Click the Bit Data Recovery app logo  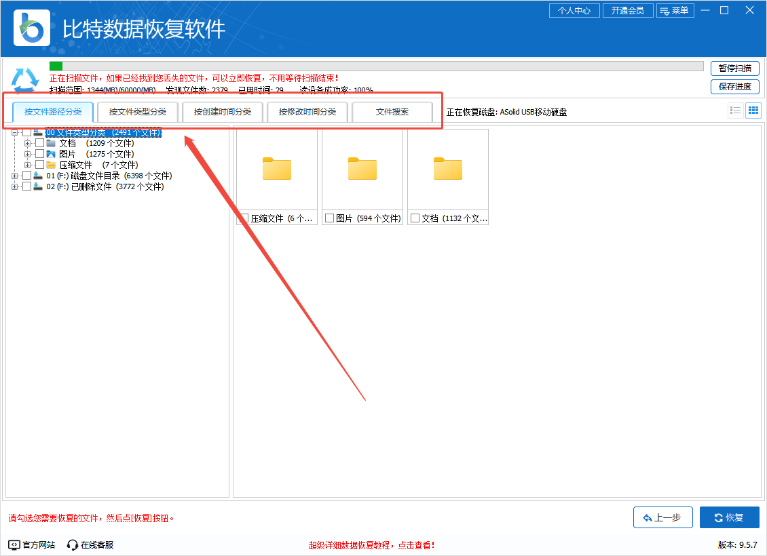tap(31, 28)
